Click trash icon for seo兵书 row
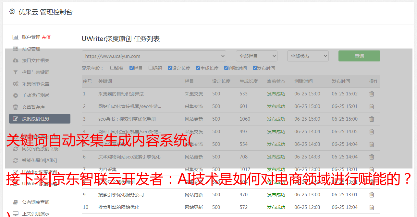The image size is (417, 217). coord(372,119)
